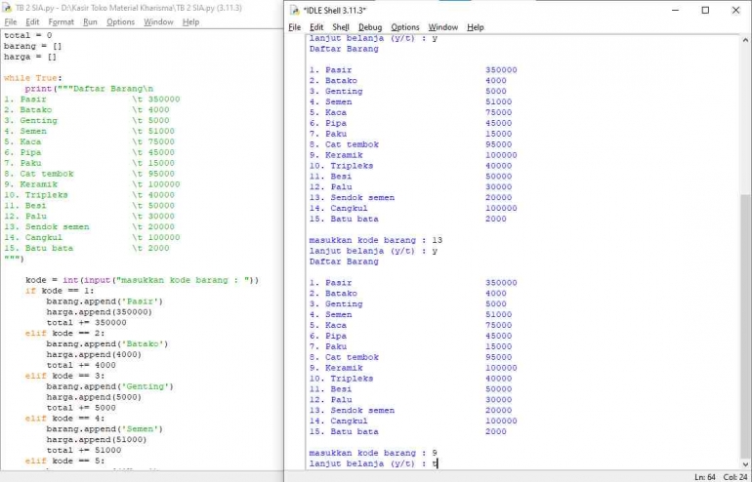Open Shell menu in IDLE Shell
This screenshot has height=482, width=752.
[341, 27]
